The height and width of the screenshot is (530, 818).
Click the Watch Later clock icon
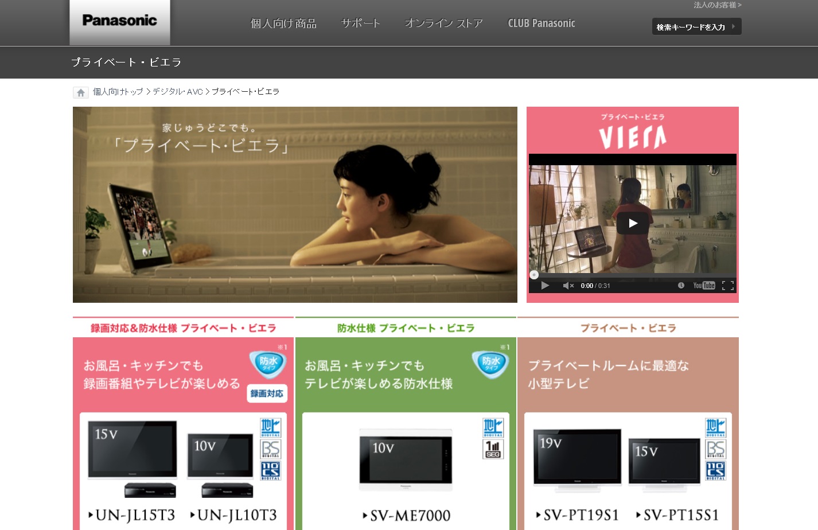pos(681,286)
